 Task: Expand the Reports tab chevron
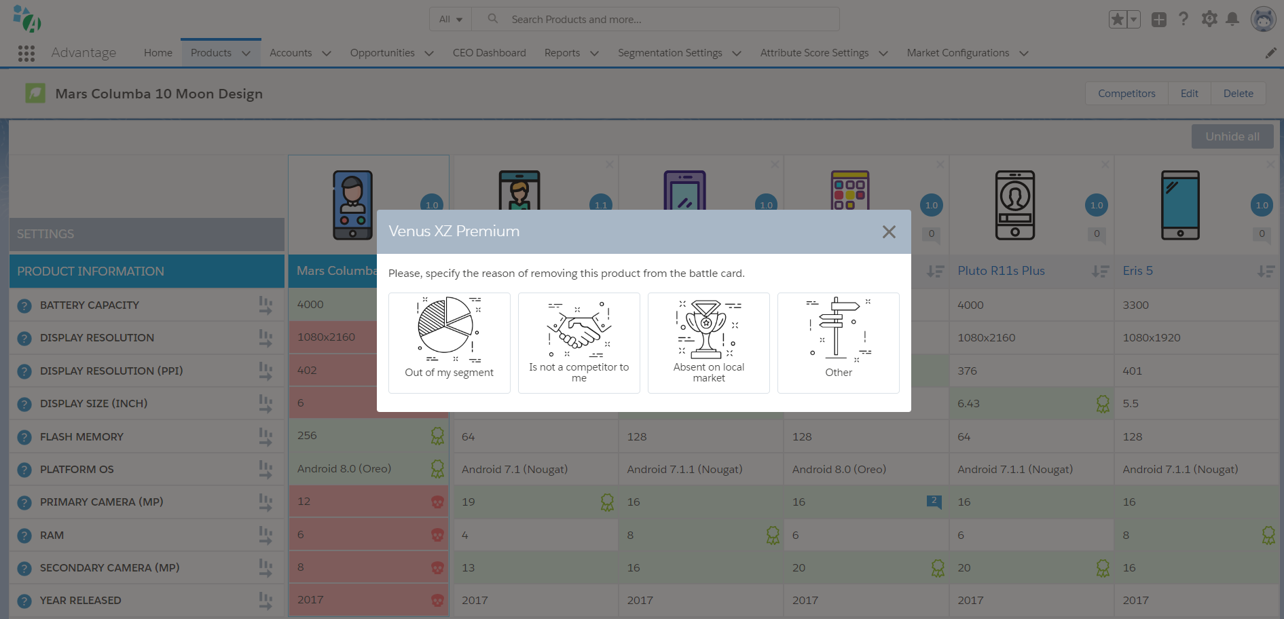(x=594, y=53)
